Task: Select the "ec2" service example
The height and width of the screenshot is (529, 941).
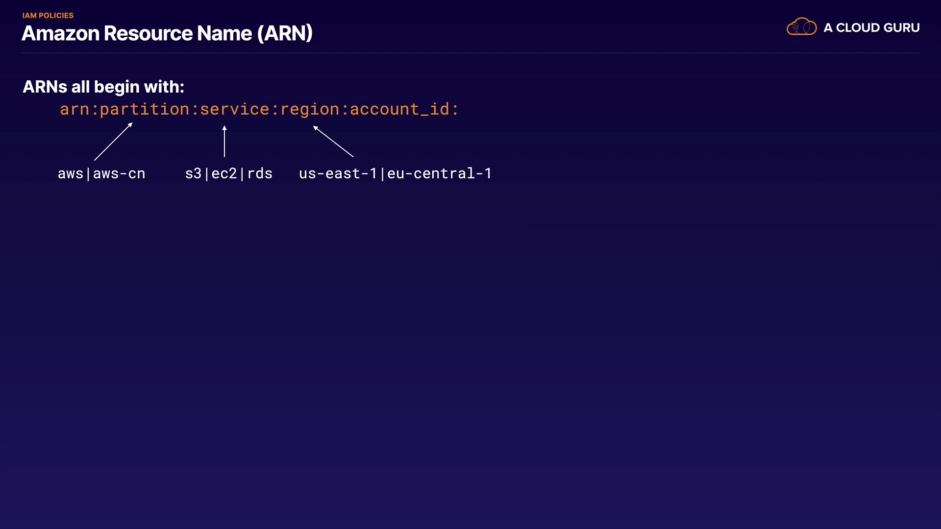Action: point(224,174)
